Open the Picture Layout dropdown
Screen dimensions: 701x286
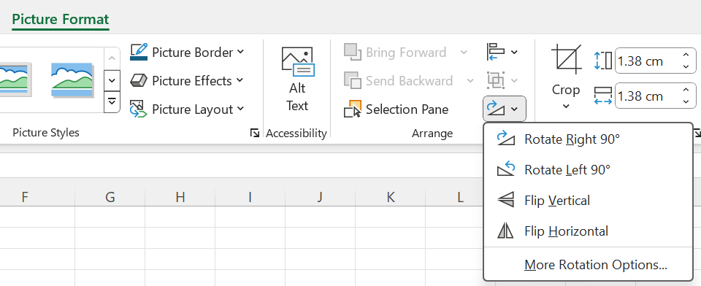click(x=188, y=109)
